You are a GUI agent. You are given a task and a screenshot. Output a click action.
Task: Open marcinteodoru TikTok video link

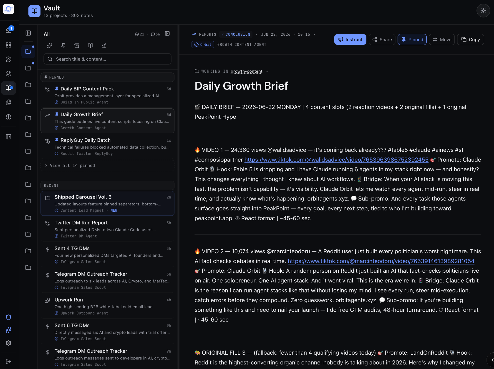point(381,261)
